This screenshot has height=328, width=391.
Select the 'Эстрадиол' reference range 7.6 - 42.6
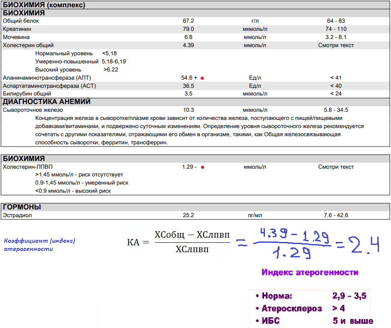tap(336, 215)
